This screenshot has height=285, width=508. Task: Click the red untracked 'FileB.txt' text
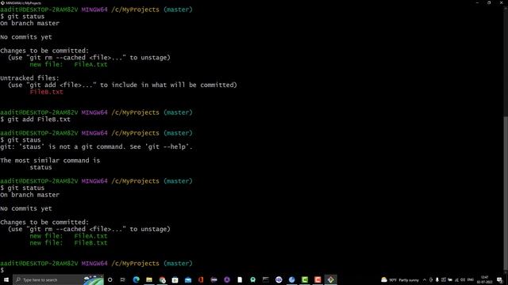46,92
